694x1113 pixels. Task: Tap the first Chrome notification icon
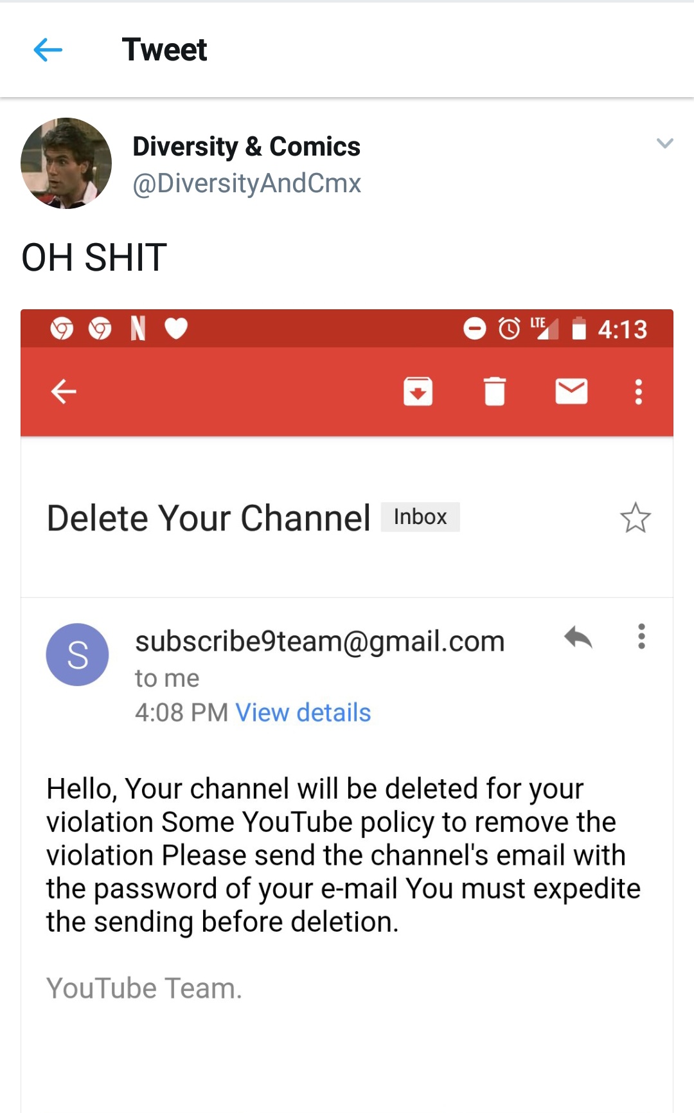[62, 329]
